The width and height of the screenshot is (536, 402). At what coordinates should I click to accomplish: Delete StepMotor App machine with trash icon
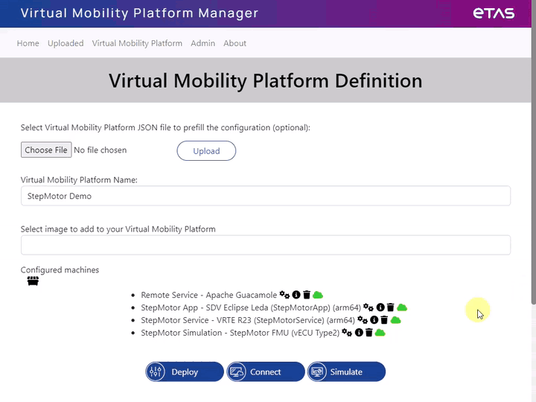(x=390, y=307)
